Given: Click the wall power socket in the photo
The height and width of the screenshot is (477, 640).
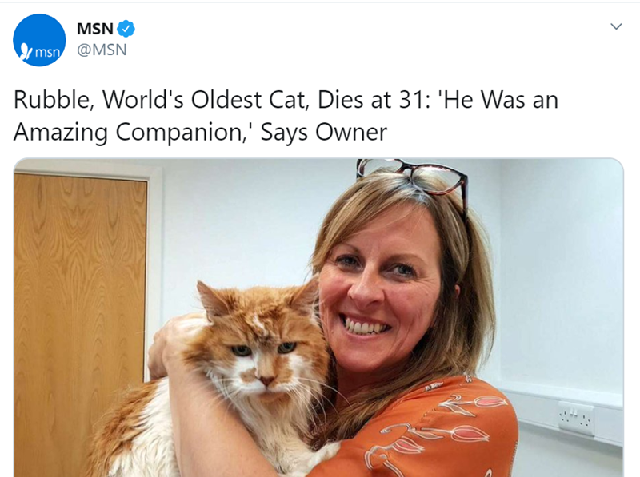Looking at the screenshot, I should pyautogui.click(x=576, y=416).
